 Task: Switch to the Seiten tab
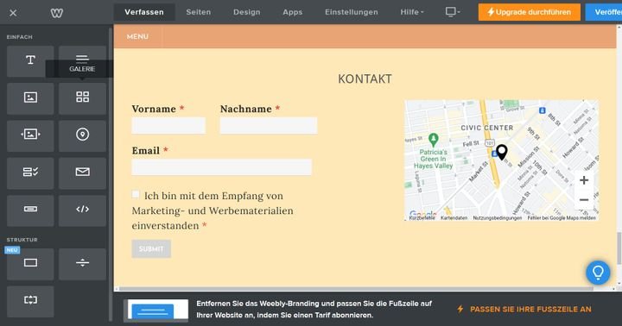click(199, 12)
